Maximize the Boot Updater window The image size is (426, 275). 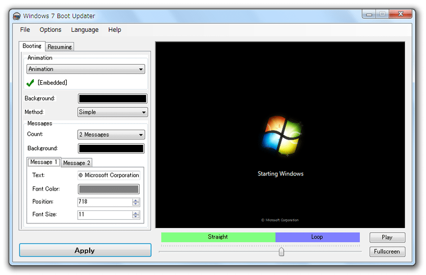pos(382,14)
